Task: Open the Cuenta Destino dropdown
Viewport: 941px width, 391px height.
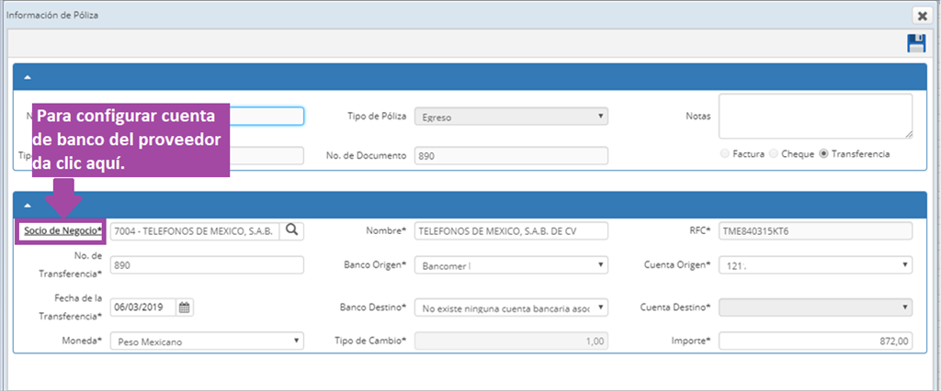Action: (x=816, y=308)
